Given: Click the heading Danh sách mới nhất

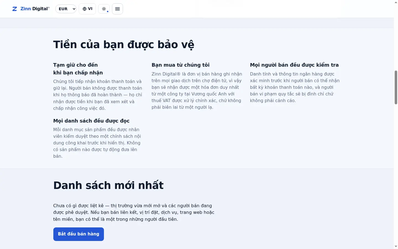Looking at the screenshot, I should click(x=108, y=185).
